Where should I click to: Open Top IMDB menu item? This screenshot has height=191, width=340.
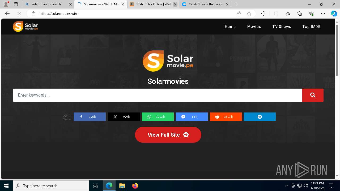[x=312, y=27]
